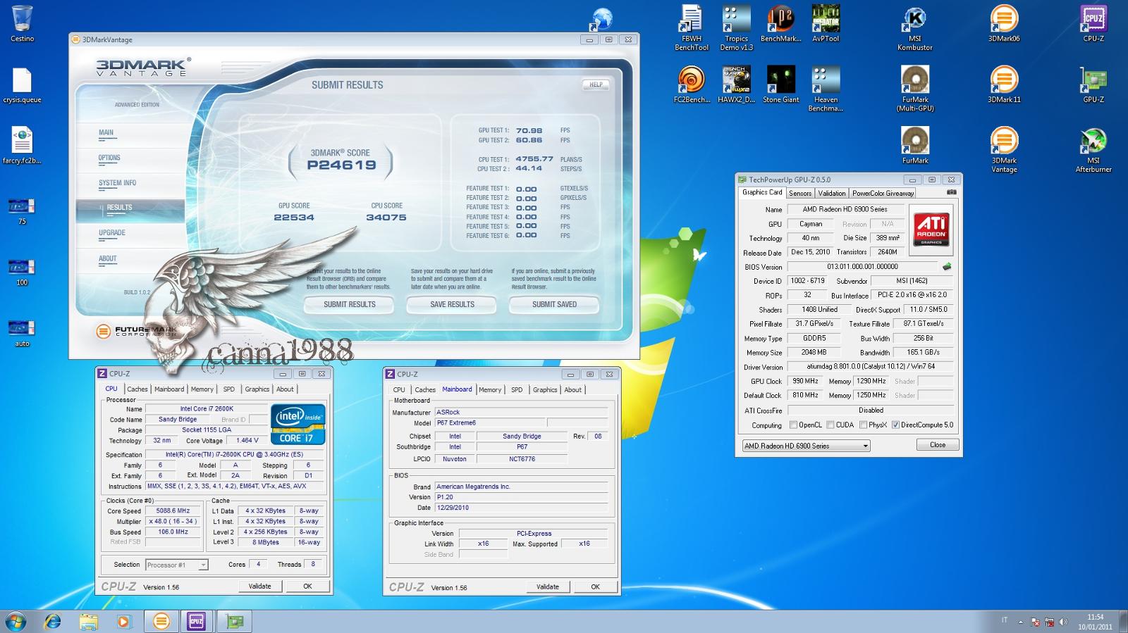The width and height of the screenshot is (1128, 633).
Task: Open the Cestino recycle bin icon
Action: click(x=22, y=23)
